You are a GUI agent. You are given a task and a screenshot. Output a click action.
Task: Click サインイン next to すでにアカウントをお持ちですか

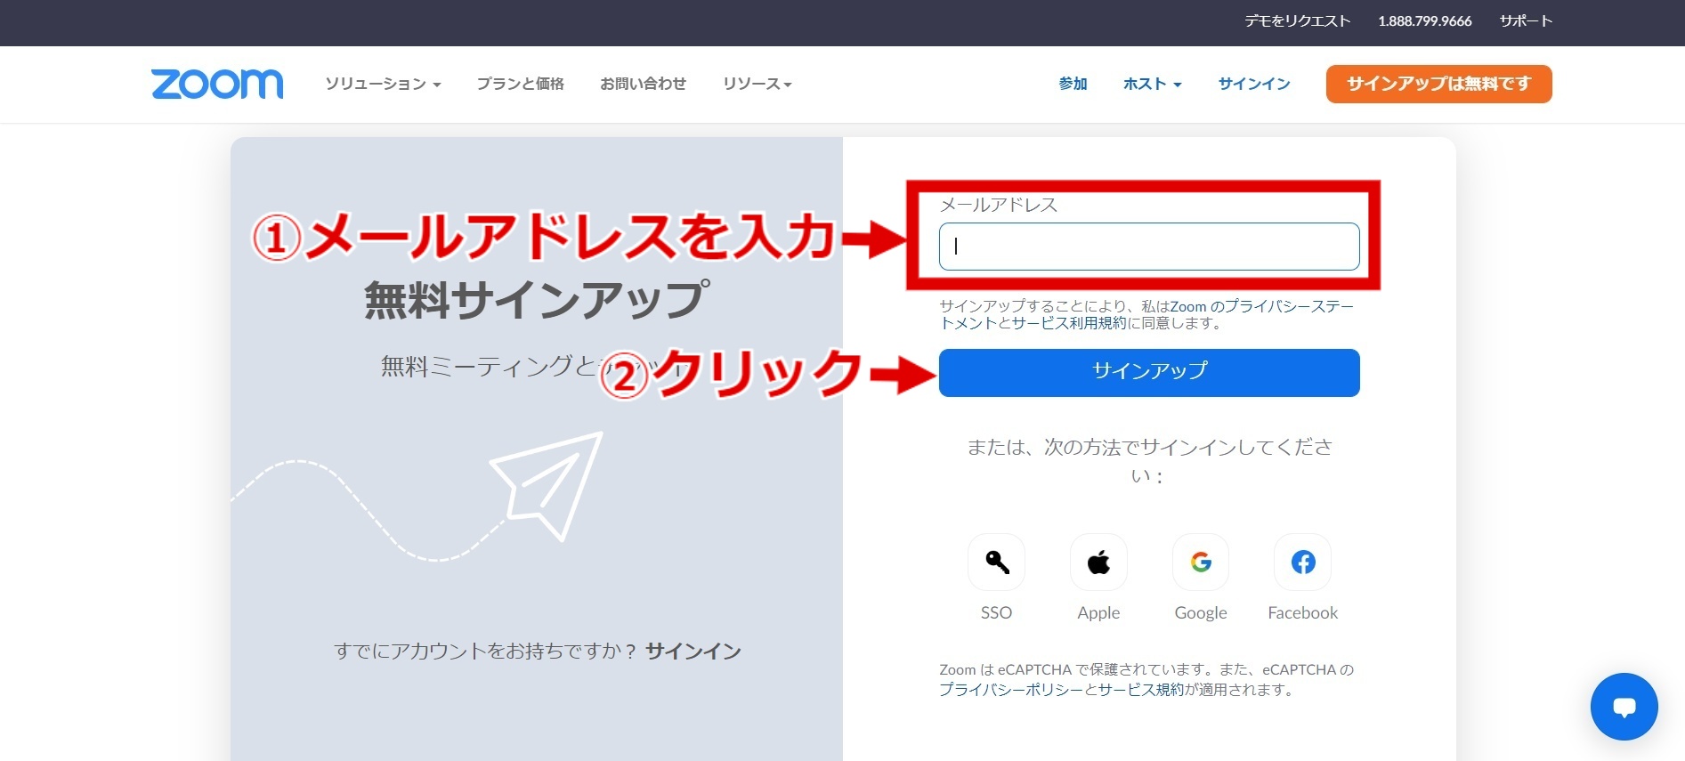(693, 652)
